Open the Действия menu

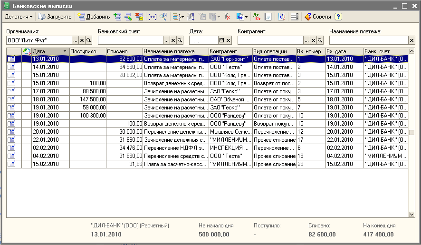pyautogui.click(x=19, y=17)
